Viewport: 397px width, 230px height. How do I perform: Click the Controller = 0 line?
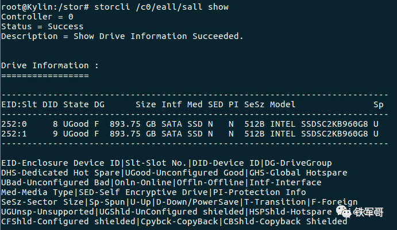[37, 17]
